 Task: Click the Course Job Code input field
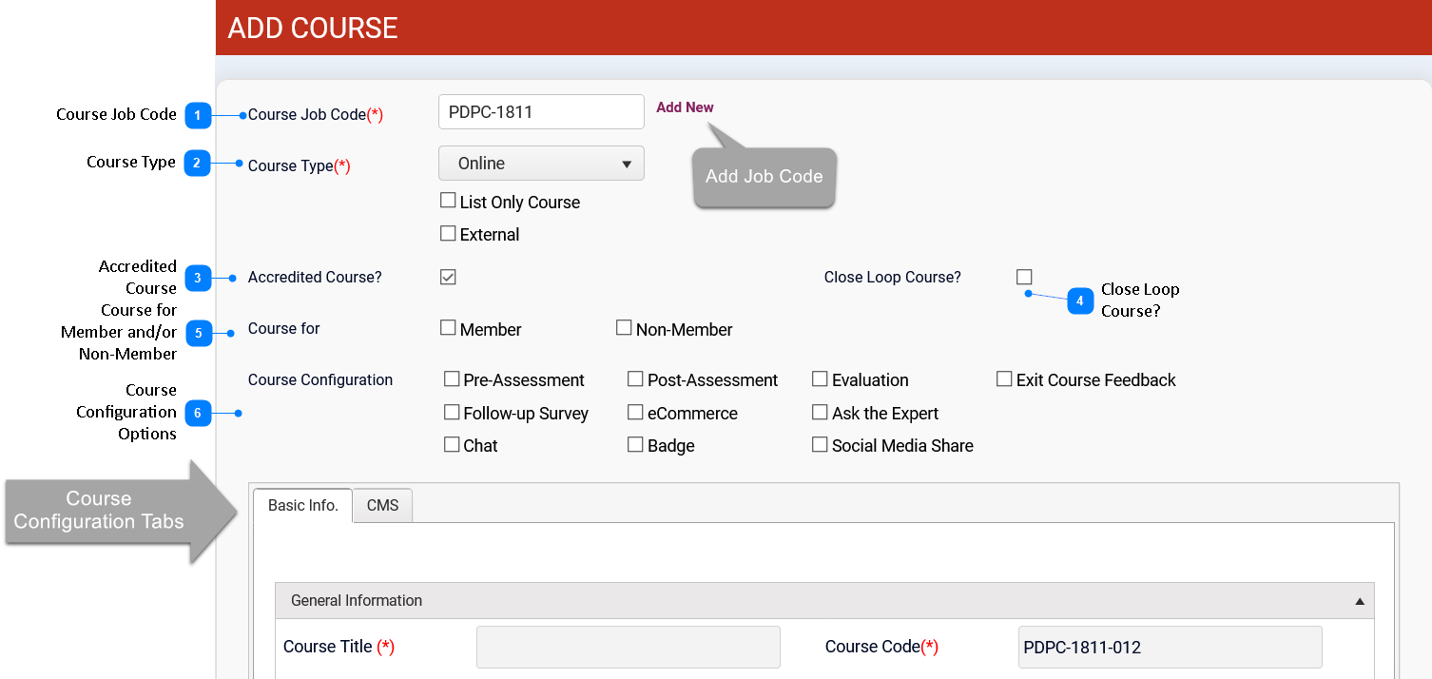pyautogui.click(x=541, y=112)
